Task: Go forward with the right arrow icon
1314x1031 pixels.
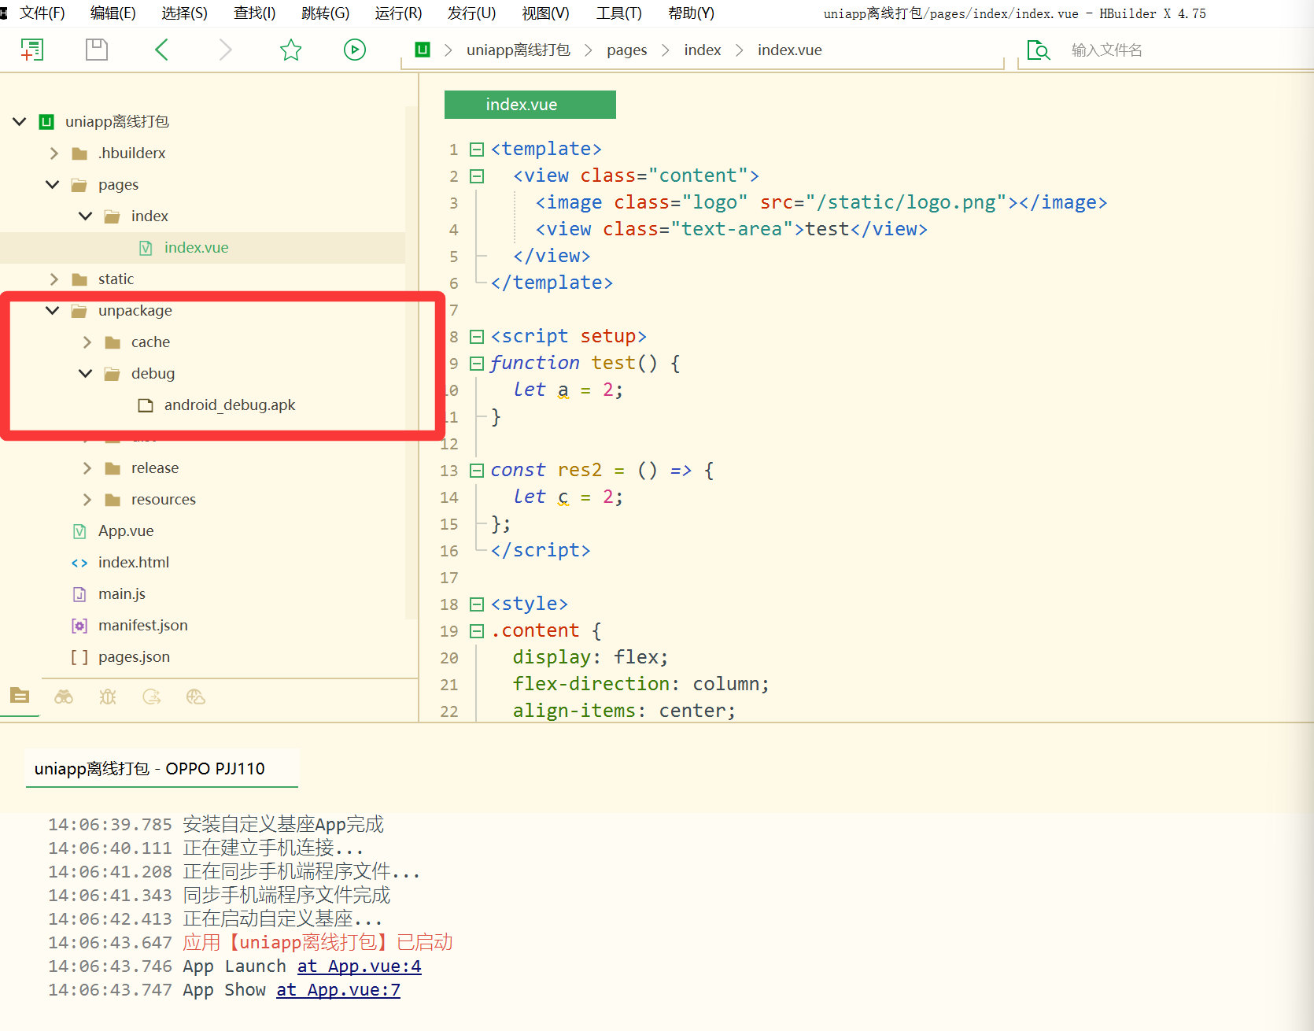Action: pyautogui.click(x=226, y=50)
